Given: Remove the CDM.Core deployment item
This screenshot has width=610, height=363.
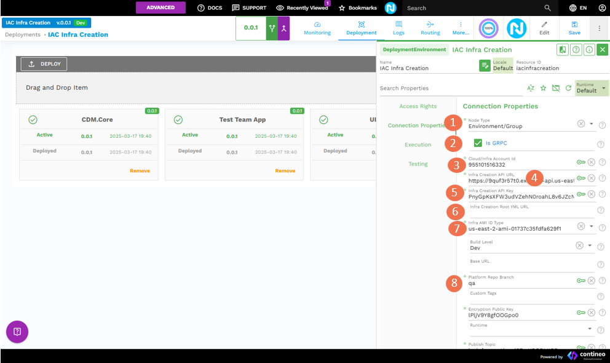Looking at the screenshot, I should [140, 171].
